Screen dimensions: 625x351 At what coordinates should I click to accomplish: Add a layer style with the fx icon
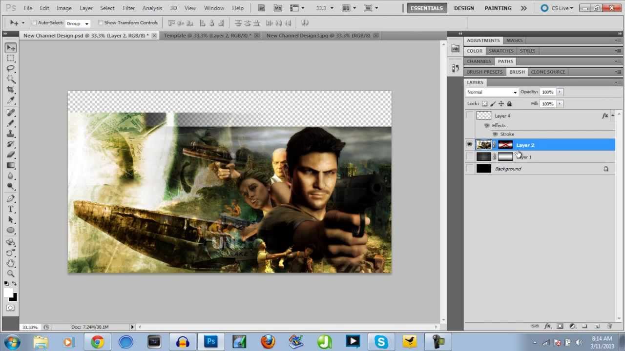point(547,326)
